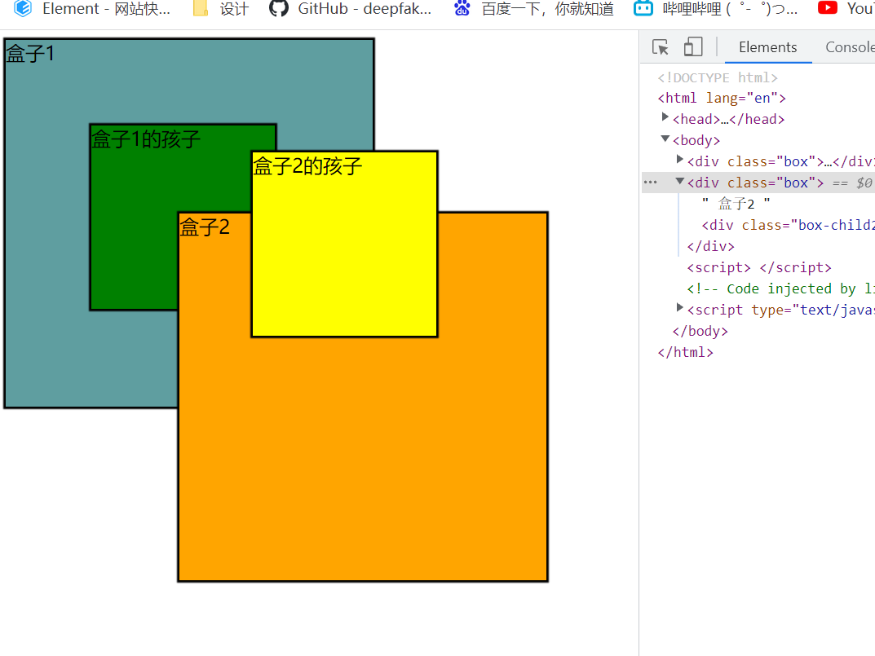875x656 pixels.
Task: Toggle the device toolbar icon
Action: [693, 47]
